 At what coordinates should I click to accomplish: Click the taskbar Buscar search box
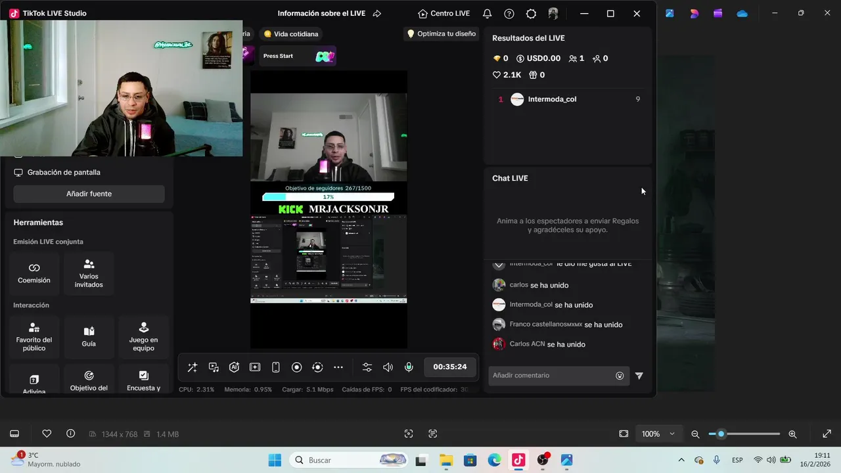[x=350, y=460]
